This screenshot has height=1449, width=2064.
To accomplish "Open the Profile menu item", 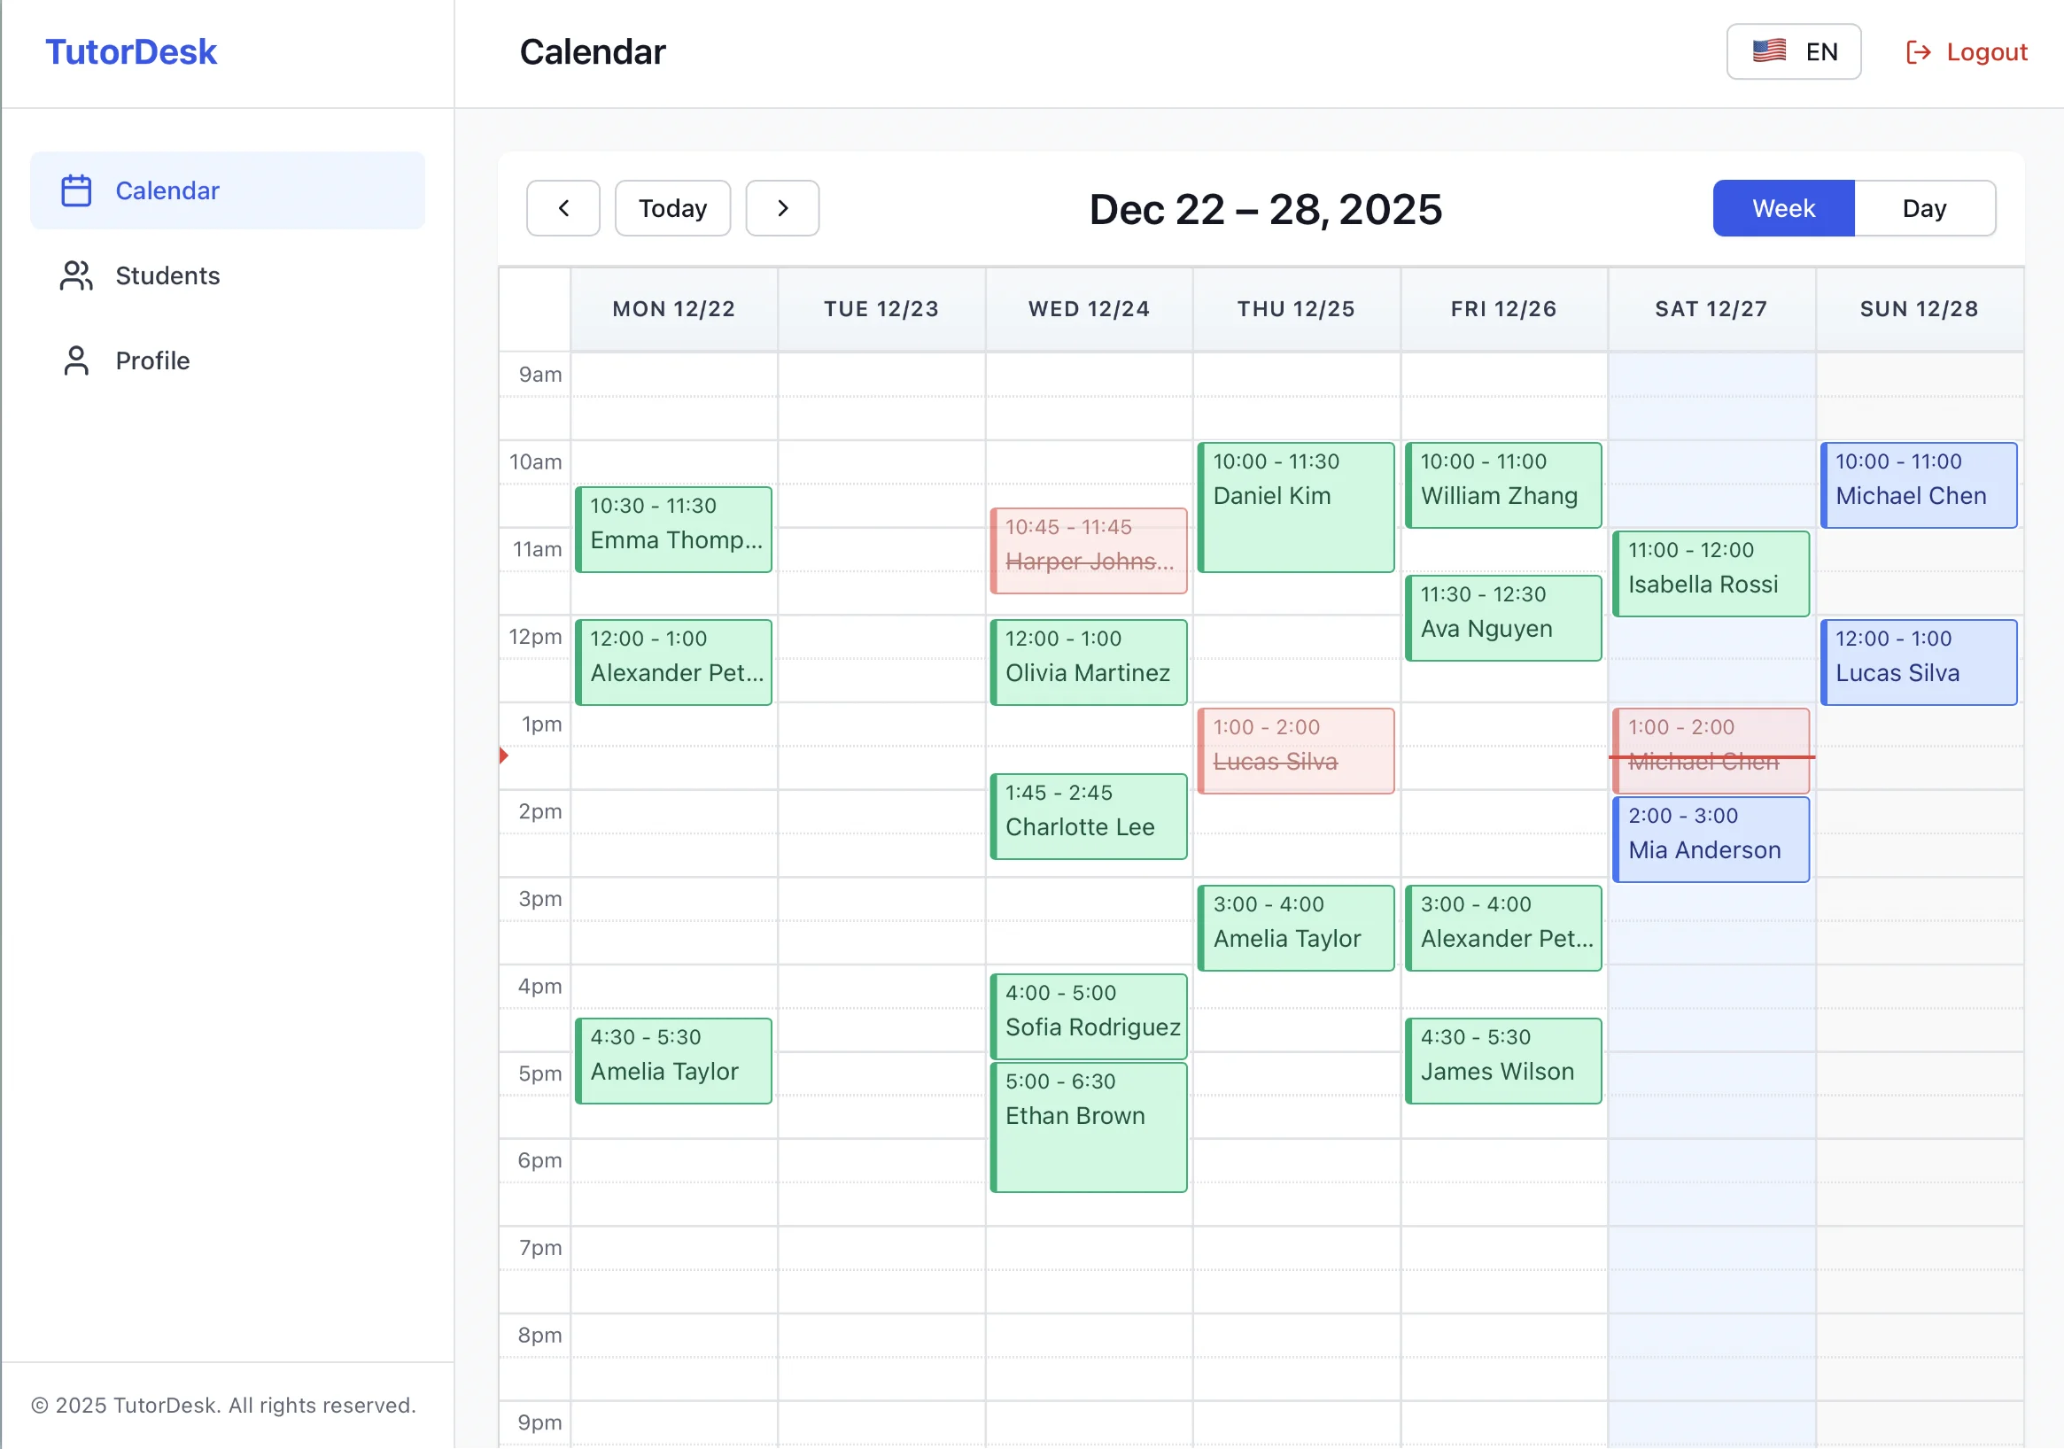I will pos(153,360).
